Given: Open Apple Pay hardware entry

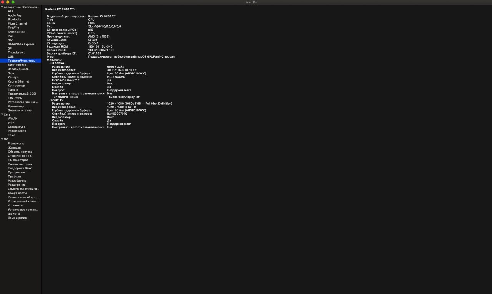Looking at the screenshot, I should (x=15, y=15).
